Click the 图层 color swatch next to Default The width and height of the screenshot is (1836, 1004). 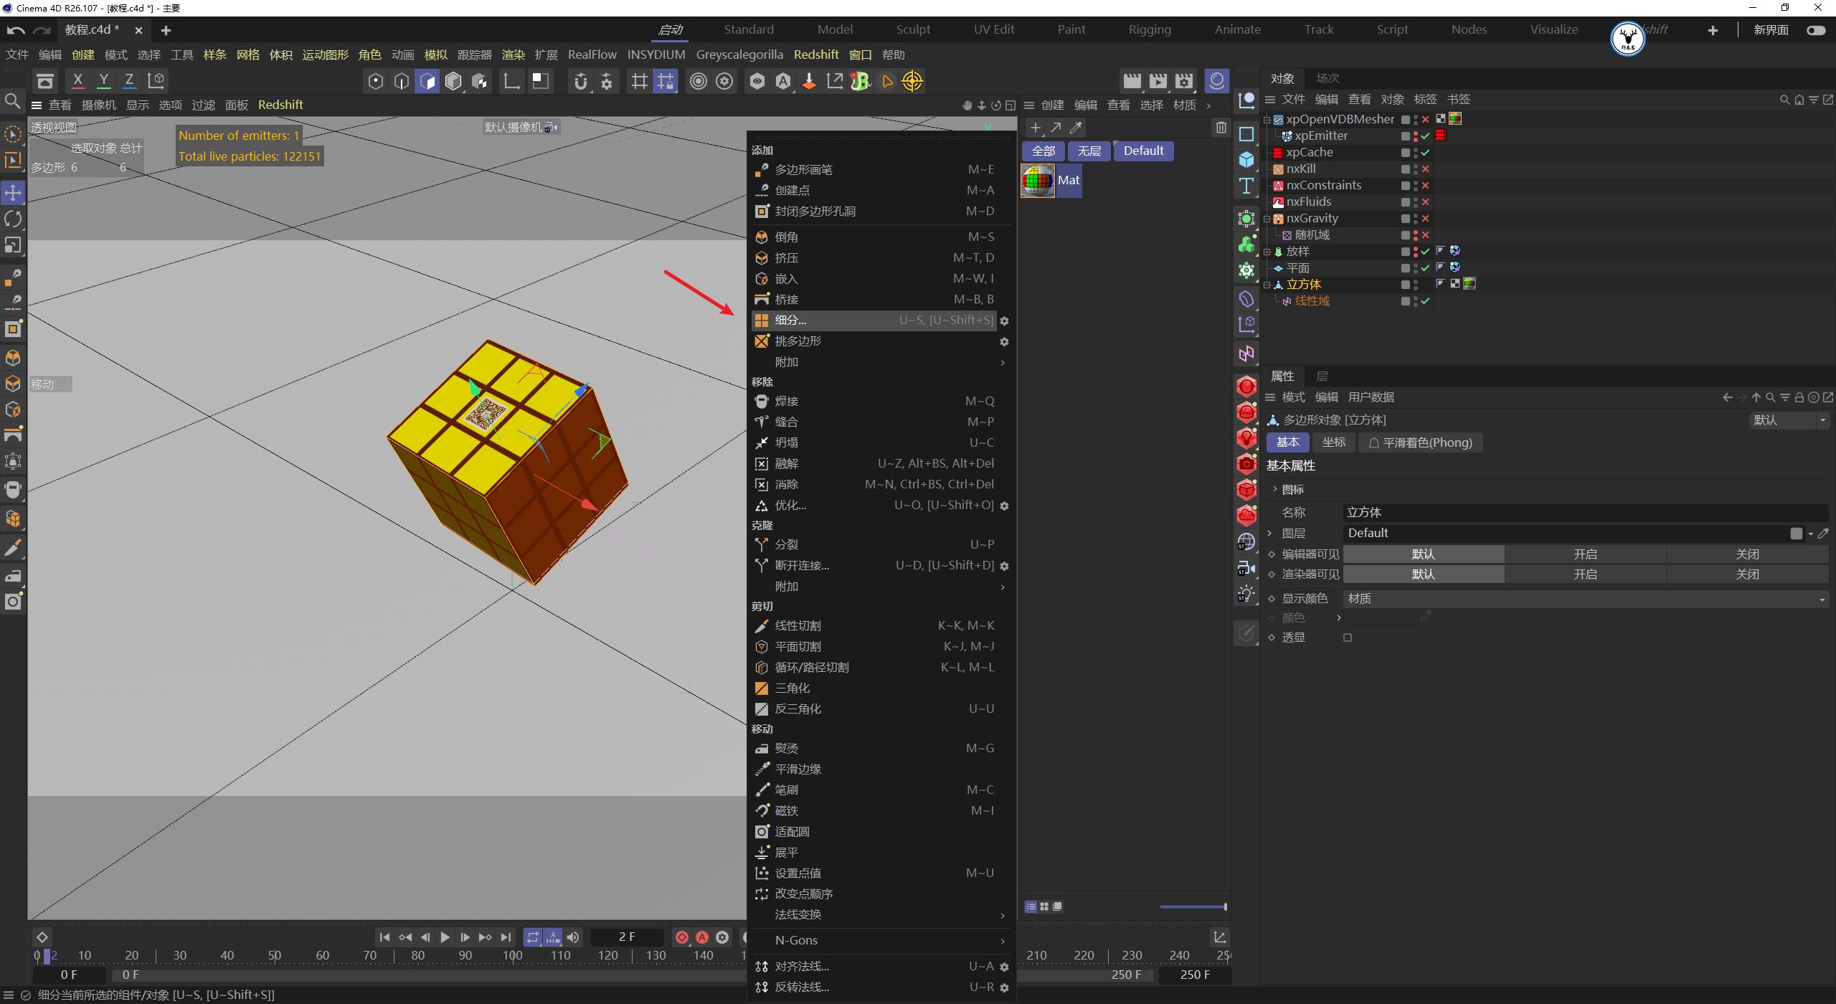1797,533
